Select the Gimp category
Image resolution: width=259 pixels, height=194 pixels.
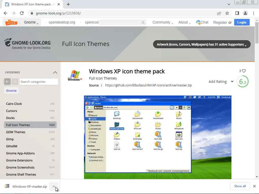pos(30,139)
